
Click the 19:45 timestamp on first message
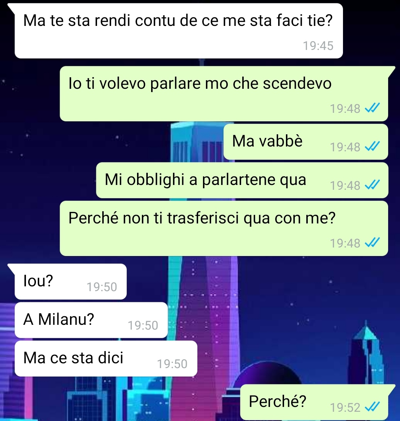[x=318, y=46]
